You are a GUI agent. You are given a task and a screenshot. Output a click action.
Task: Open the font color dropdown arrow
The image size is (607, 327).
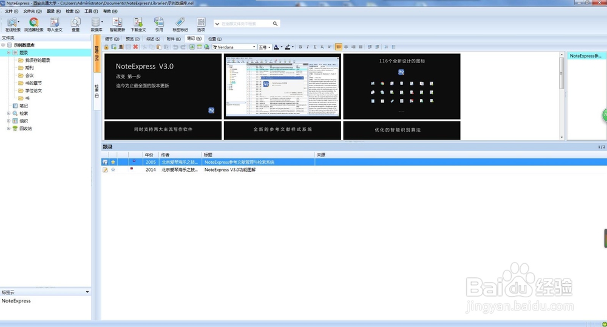(x=282, y=47)
